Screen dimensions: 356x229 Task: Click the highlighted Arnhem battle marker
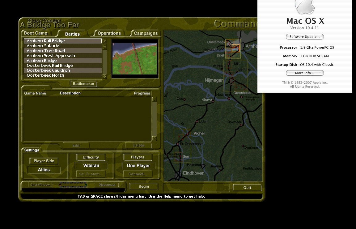236,48
